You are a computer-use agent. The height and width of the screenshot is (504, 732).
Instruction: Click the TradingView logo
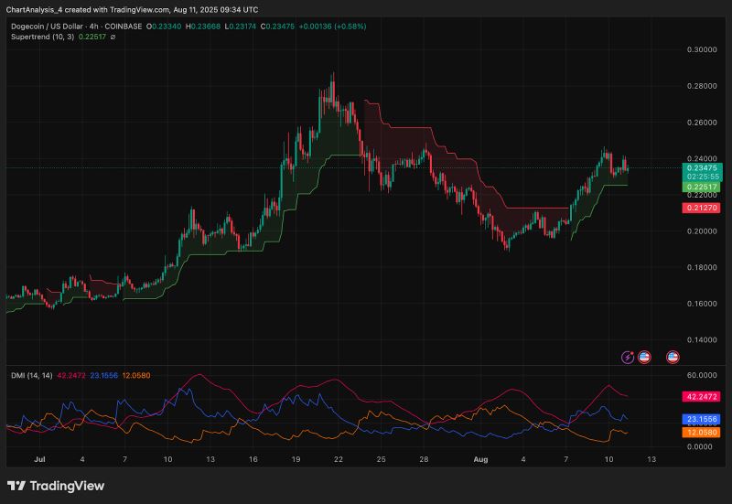(x=56, y=486)
